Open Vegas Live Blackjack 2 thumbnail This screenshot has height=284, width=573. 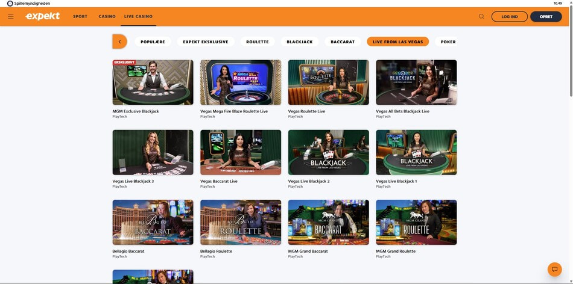(329, 152)
